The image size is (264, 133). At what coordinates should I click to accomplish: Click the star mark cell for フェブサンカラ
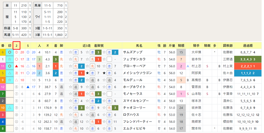tap(10, 59)
